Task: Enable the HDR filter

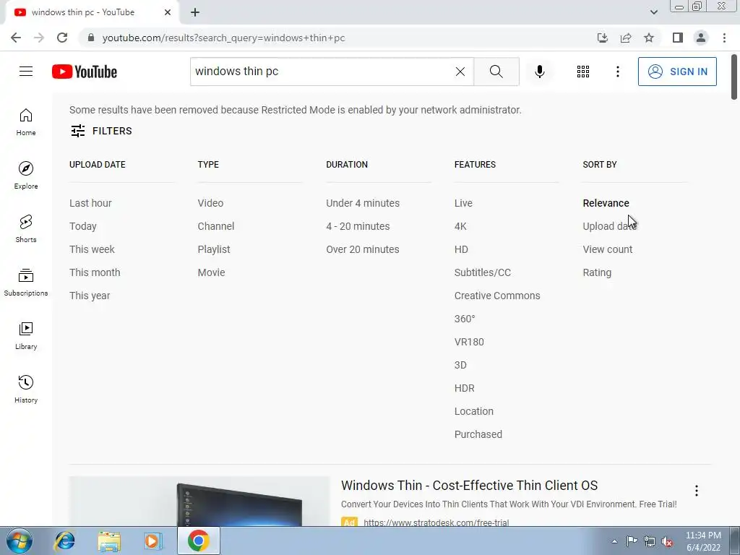Action: (x=465, y=388)
